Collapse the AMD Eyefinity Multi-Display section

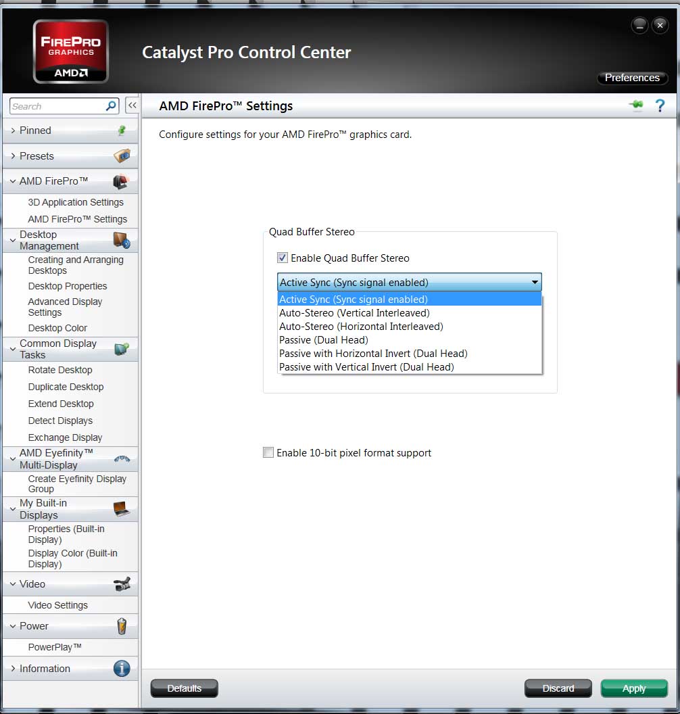[x=13, y=459]
